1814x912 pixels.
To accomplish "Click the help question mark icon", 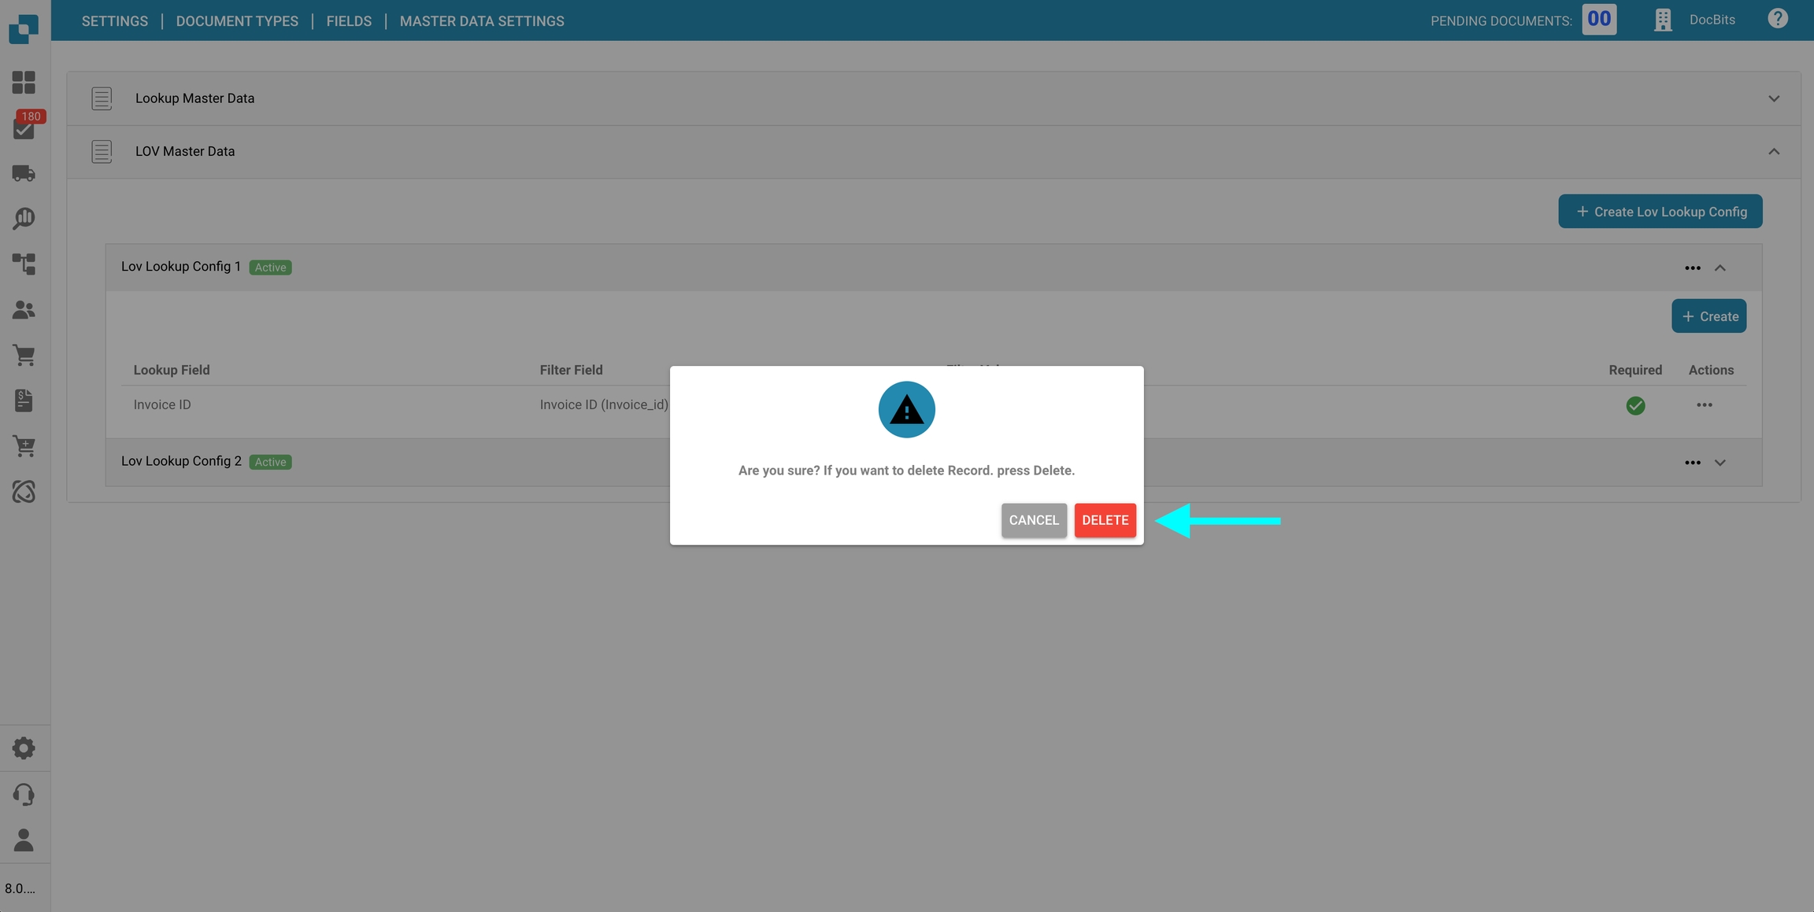I will 1777,19.
